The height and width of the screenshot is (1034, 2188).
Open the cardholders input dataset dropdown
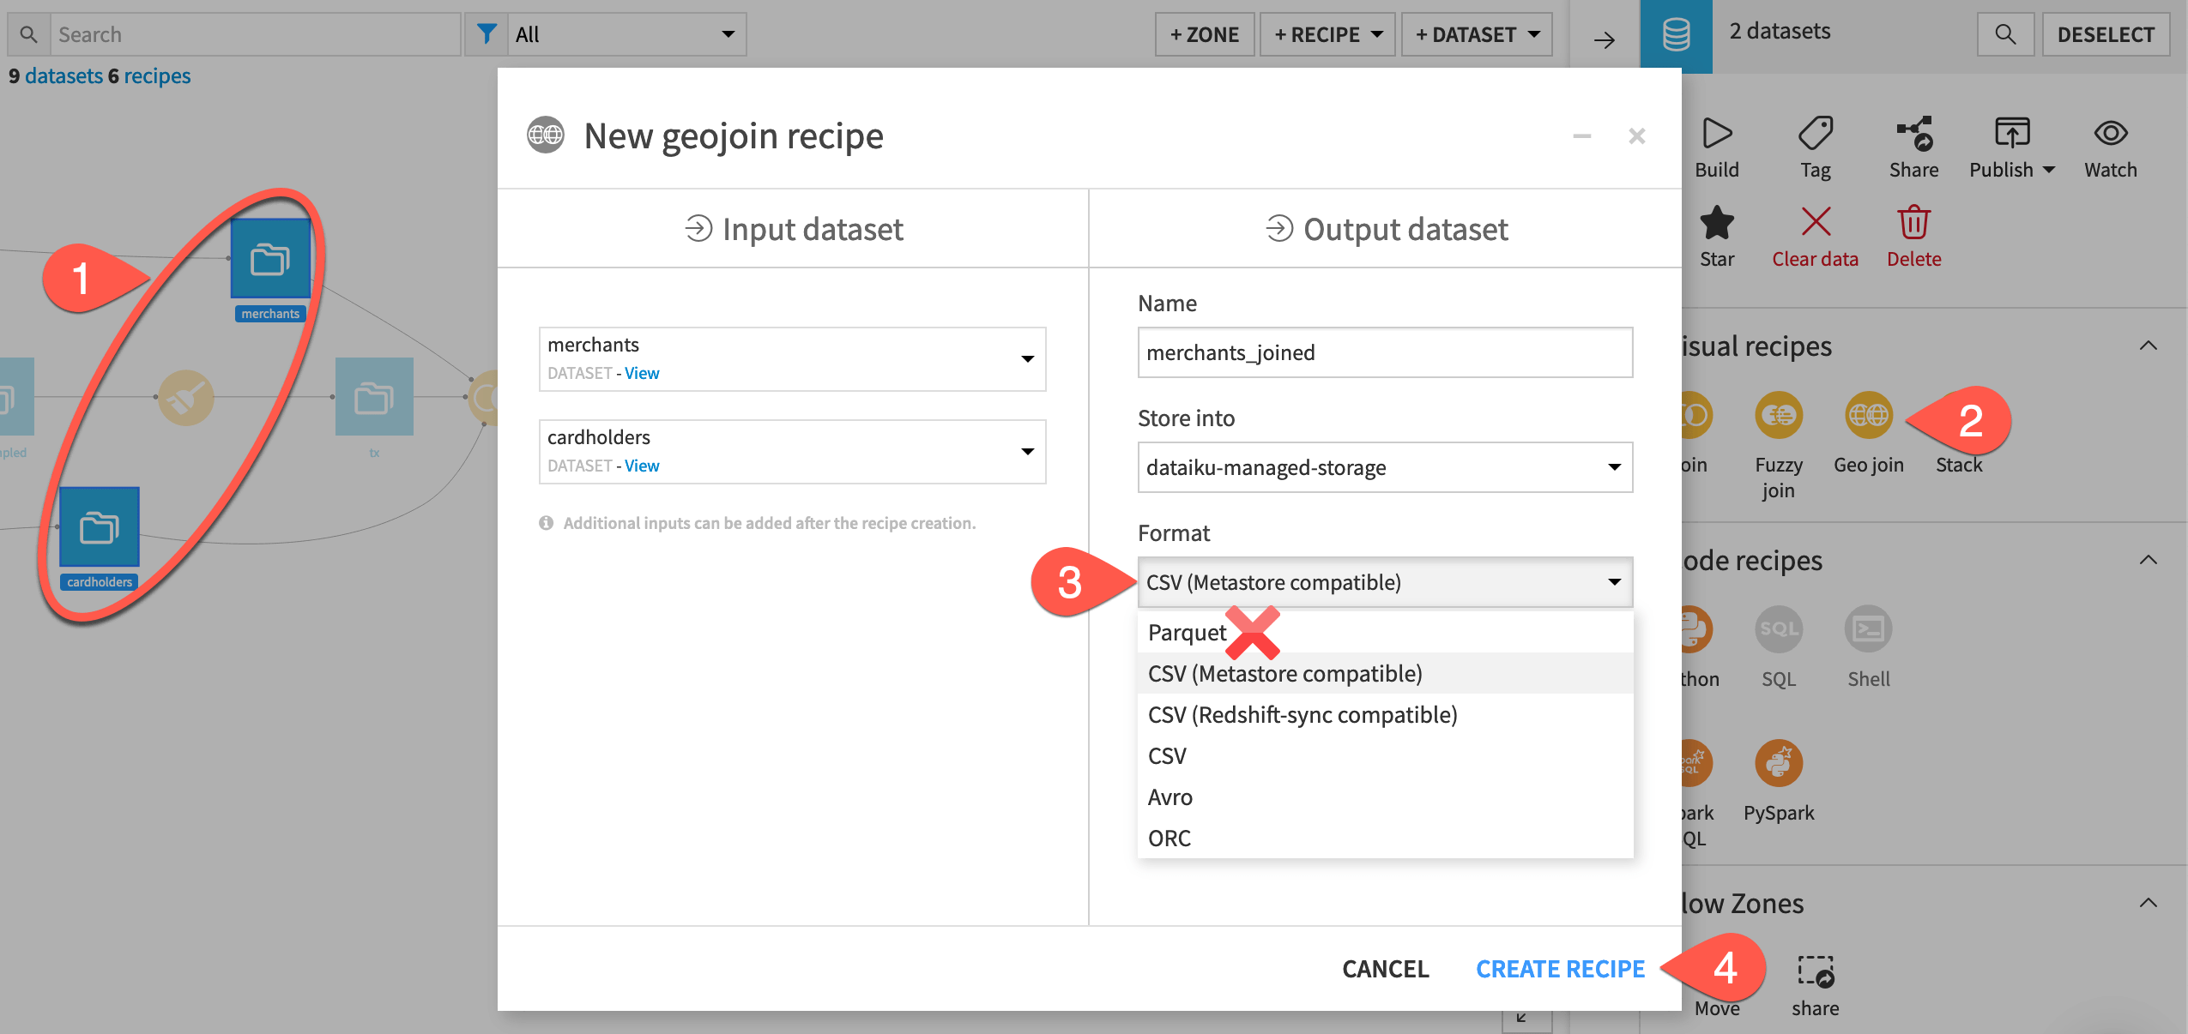792,452
